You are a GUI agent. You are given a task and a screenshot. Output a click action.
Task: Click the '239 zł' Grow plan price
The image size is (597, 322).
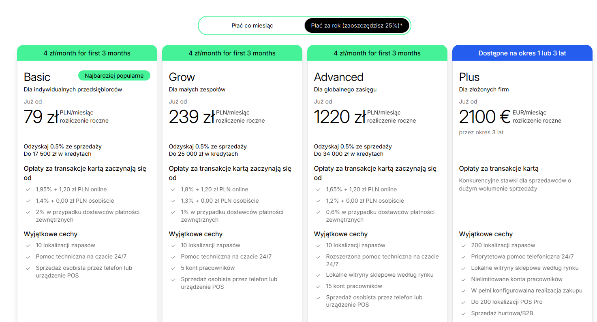[x=191, y=117]
